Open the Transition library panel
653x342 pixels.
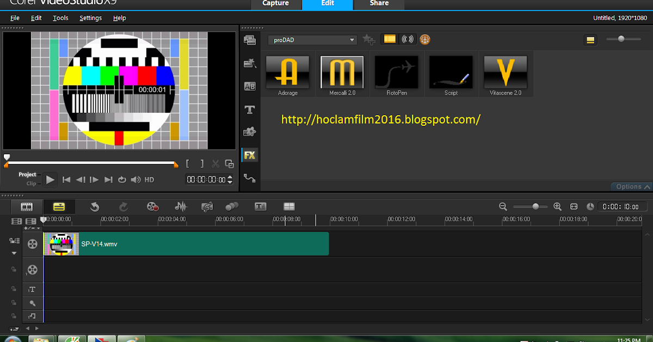pos(250,86)
